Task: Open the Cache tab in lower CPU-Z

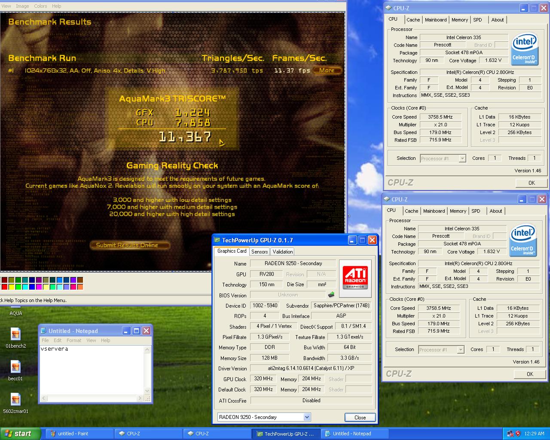Action: (411, 211)
